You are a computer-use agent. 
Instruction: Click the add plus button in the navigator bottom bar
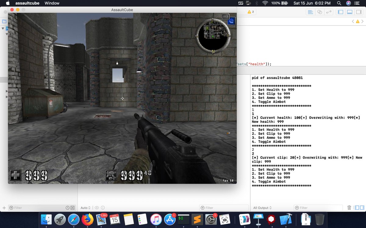(4, 208)
